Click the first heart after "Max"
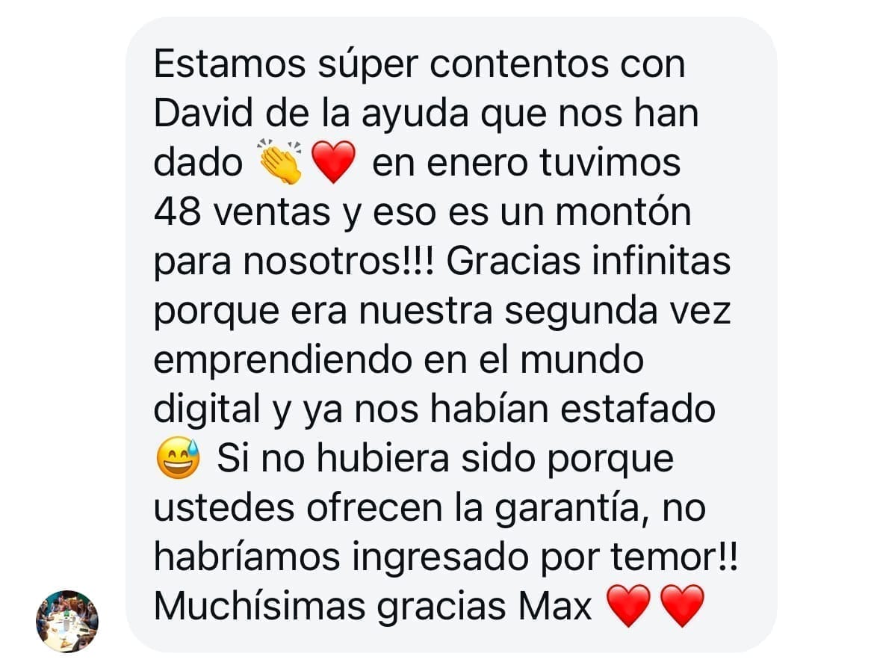This screenshot has height=665, width=874. 628,606
